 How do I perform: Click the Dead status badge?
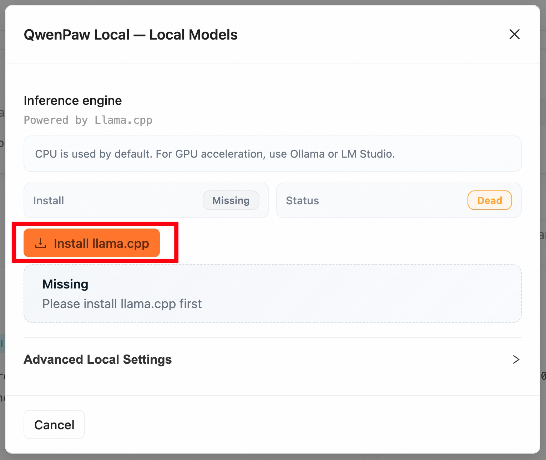490,200
